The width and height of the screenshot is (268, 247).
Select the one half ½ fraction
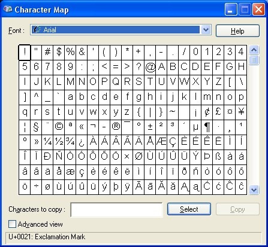[59, 142]
